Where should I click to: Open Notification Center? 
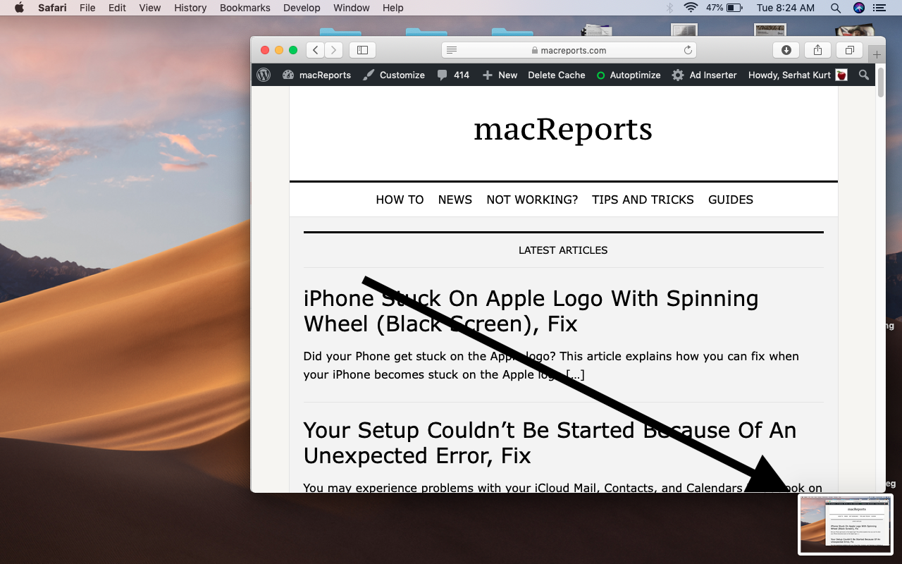click(x=879, y=8)
